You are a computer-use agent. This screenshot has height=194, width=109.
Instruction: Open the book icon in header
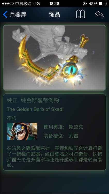80,14
